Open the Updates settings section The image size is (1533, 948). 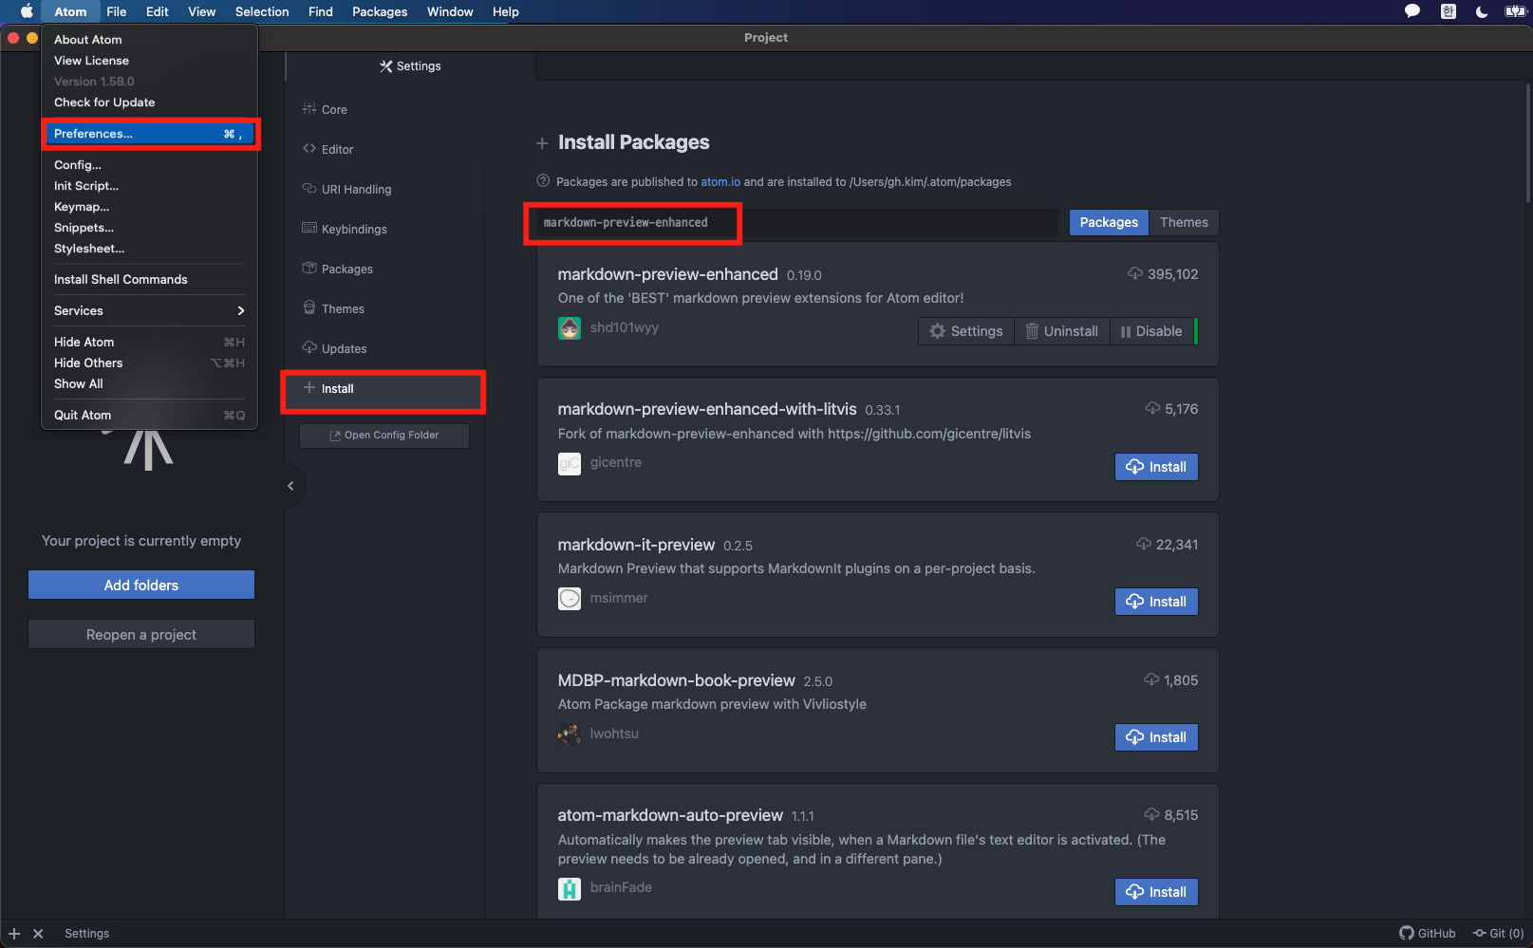coord(383,348)
